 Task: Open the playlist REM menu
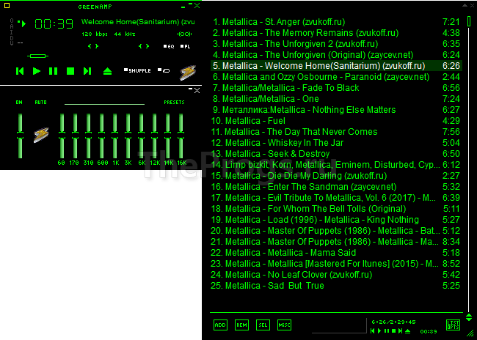pyautogui.click(x=241, y=325)
